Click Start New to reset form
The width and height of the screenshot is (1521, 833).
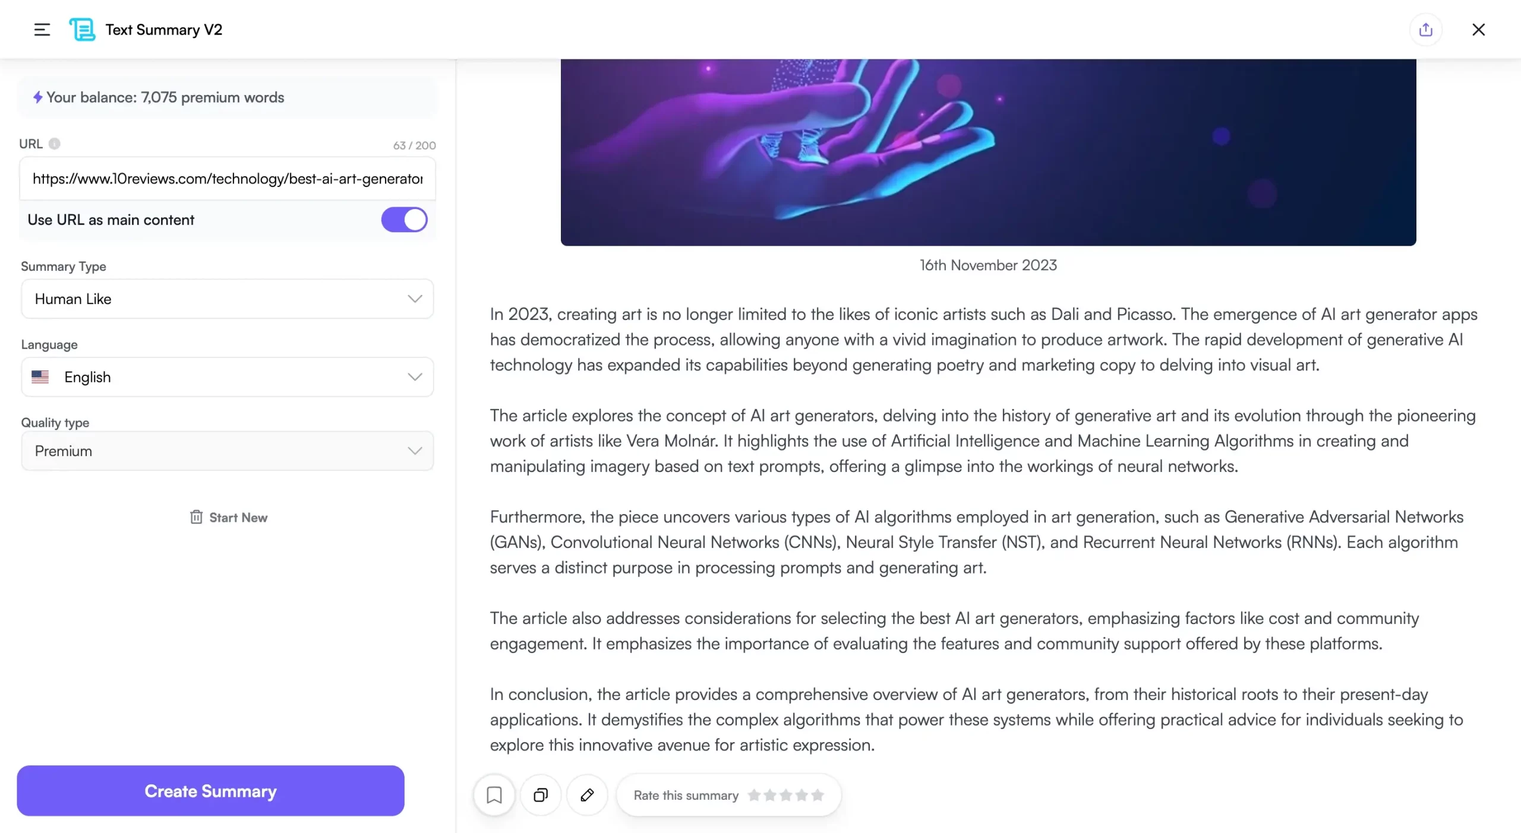pyautogui.click(x=227, y=517)
